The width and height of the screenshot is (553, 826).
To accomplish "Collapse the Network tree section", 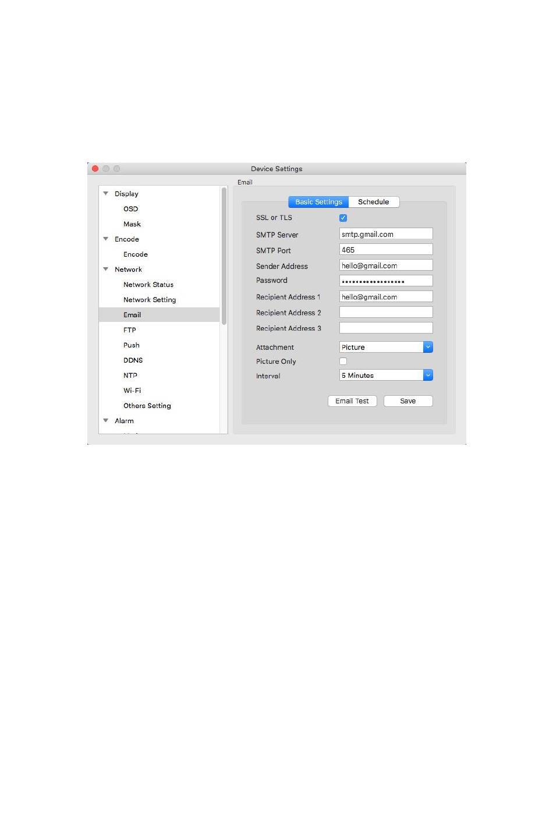I will pyautogui.click(x=106, y=269).
